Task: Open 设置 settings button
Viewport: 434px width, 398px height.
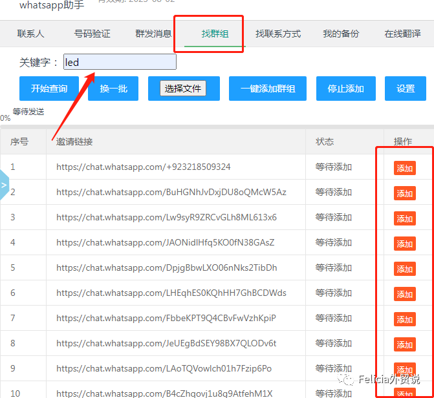Action: 406,89
